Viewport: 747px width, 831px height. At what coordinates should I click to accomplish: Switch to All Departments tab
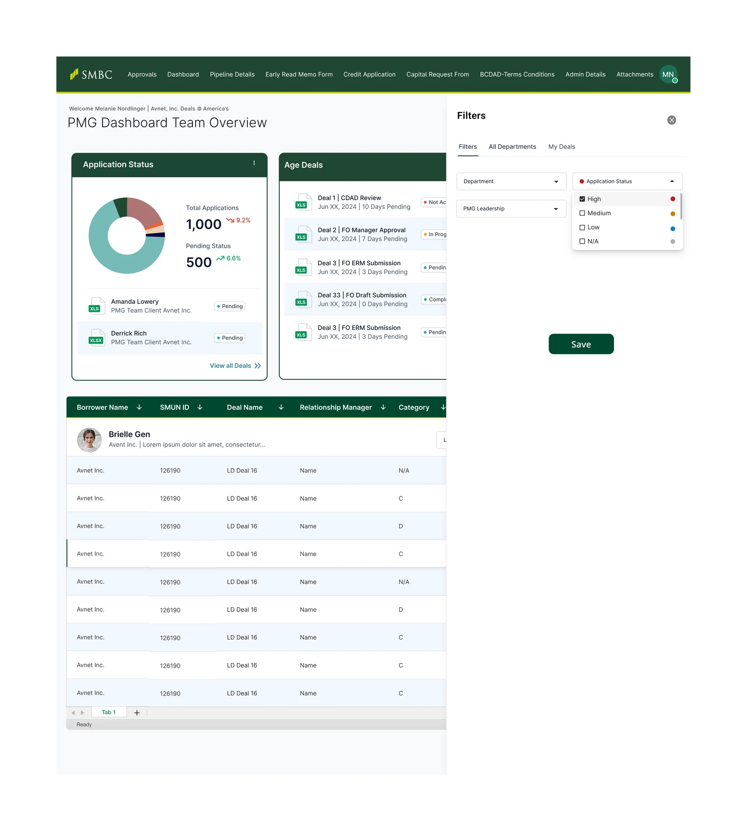512,147
